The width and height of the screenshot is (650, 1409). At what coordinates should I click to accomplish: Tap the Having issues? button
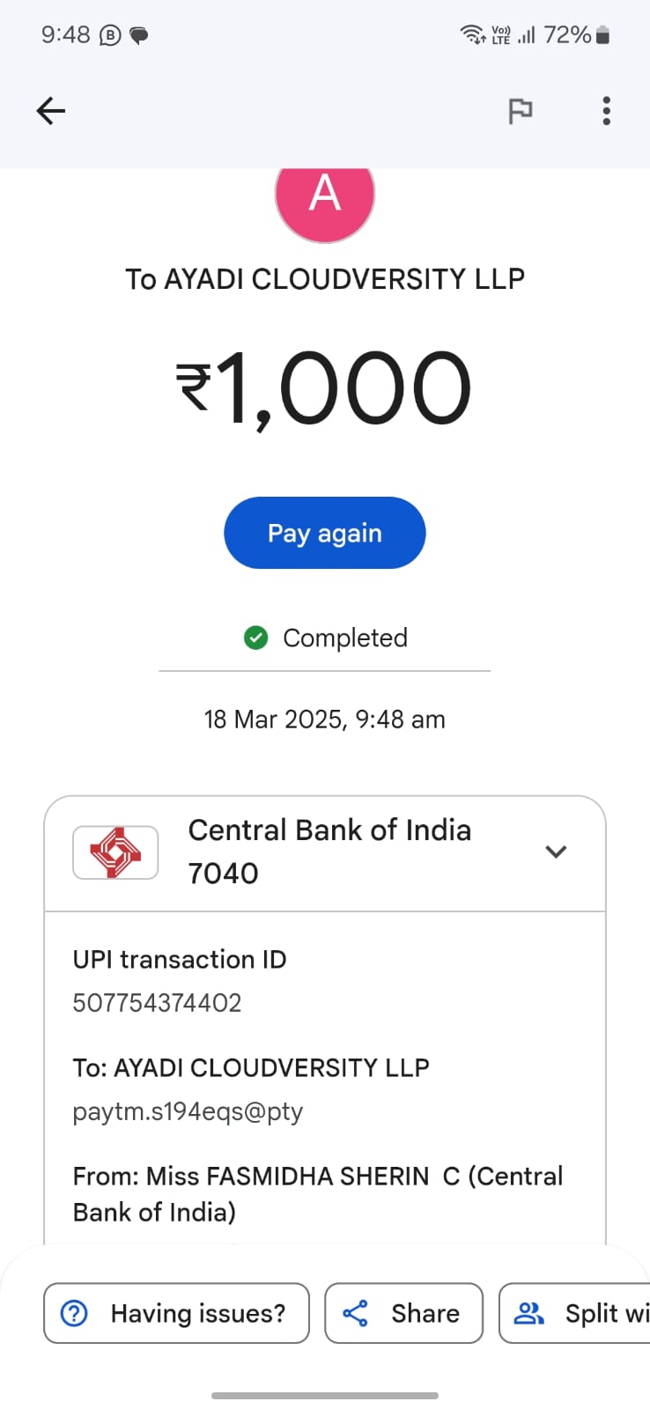[176, 1313]
